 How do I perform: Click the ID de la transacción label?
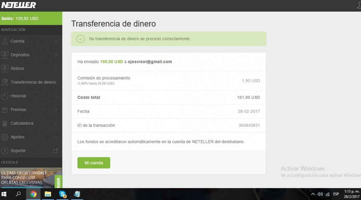[96, 125]
